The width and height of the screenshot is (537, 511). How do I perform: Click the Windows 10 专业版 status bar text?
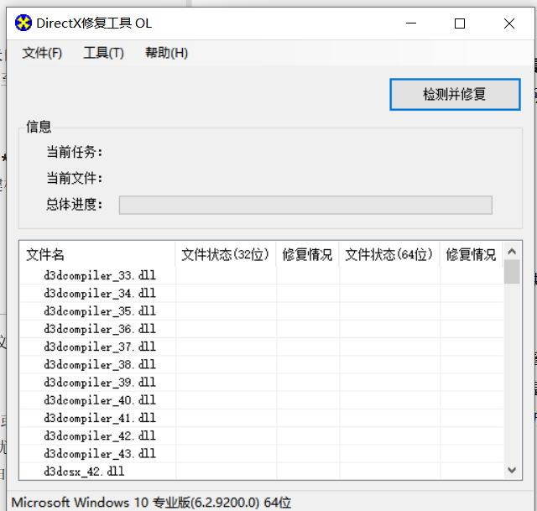(x=151, y=503)
